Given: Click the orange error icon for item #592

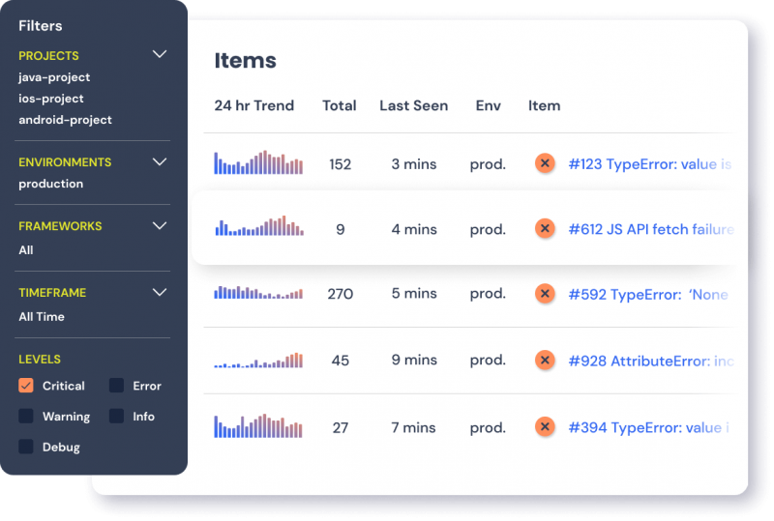Looking at the screenshot, I should (x=545, y=294).
